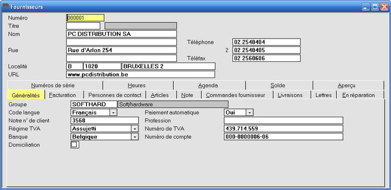Click the Numéro de TVA field
This screenshot has width=391, height=190.
pos(283,129)
